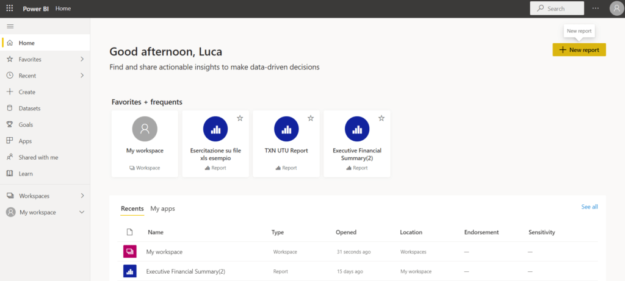
Task: Open My workspace row name in Recents
Action: click(164, 252)
